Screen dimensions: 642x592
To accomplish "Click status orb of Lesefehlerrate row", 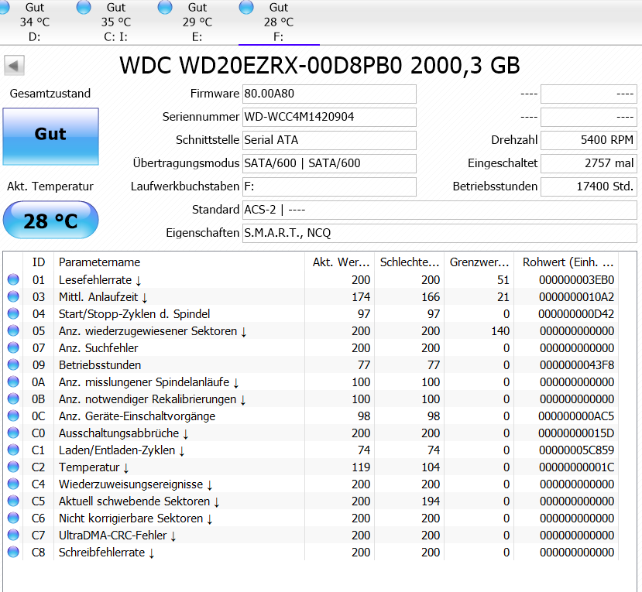I will [13, 279].
